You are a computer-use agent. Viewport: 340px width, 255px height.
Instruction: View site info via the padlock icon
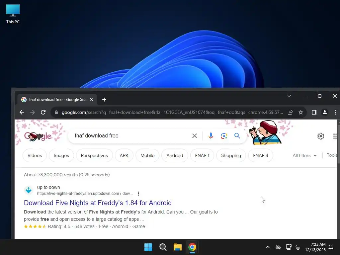point(56,112)
